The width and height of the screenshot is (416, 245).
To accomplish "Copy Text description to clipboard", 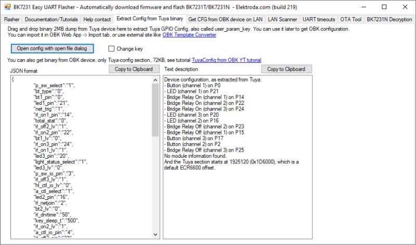I will coord(286,69).
